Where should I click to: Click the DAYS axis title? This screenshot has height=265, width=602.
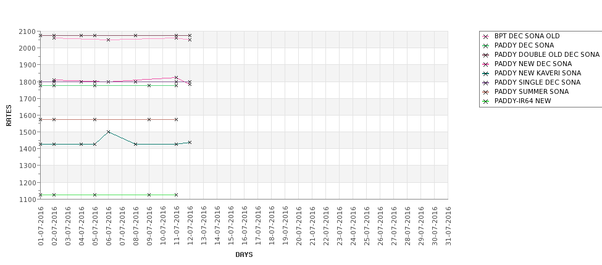pos(244,254)
